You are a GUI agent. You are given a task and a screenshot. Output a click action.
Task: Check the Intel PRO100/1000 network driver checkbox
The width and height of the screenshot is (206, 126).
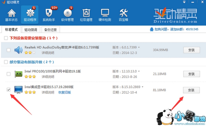(x=9, y=74)
